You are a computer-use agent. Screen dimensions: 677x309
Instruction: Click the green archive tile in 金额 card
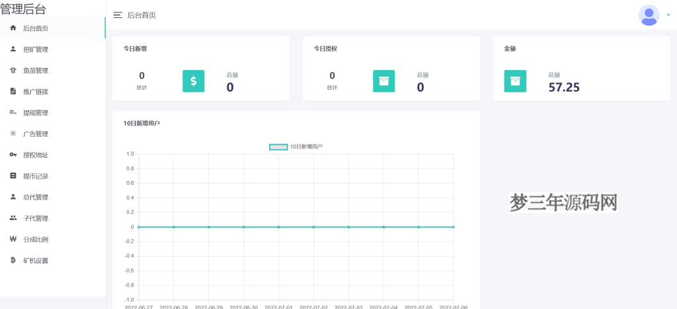515,81
